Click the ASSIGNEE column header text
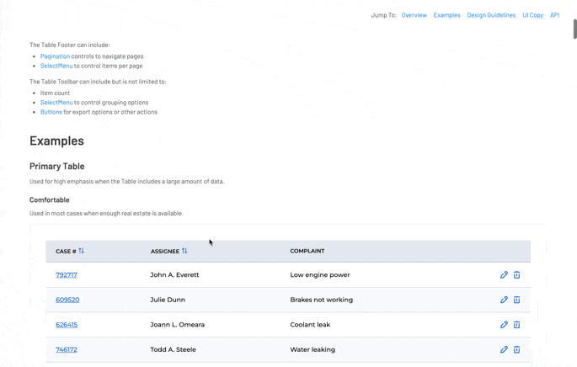This screenshot has height=367, width=577. click(165, 251)
